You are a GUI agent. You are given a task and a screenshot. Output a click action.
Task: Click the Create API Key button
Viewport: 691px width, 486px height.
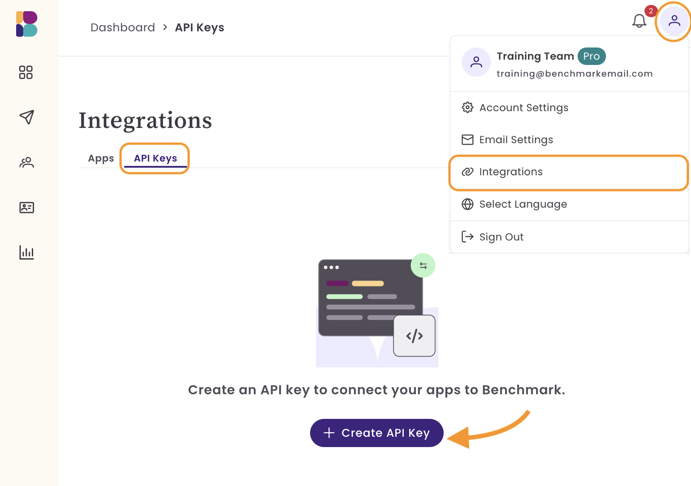tap(377, 433)
